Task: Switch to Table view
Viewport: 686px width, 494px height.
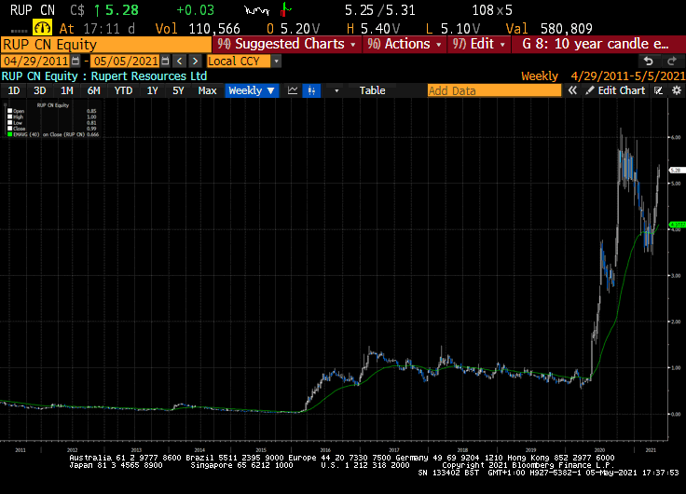Action: pos(372,90)
